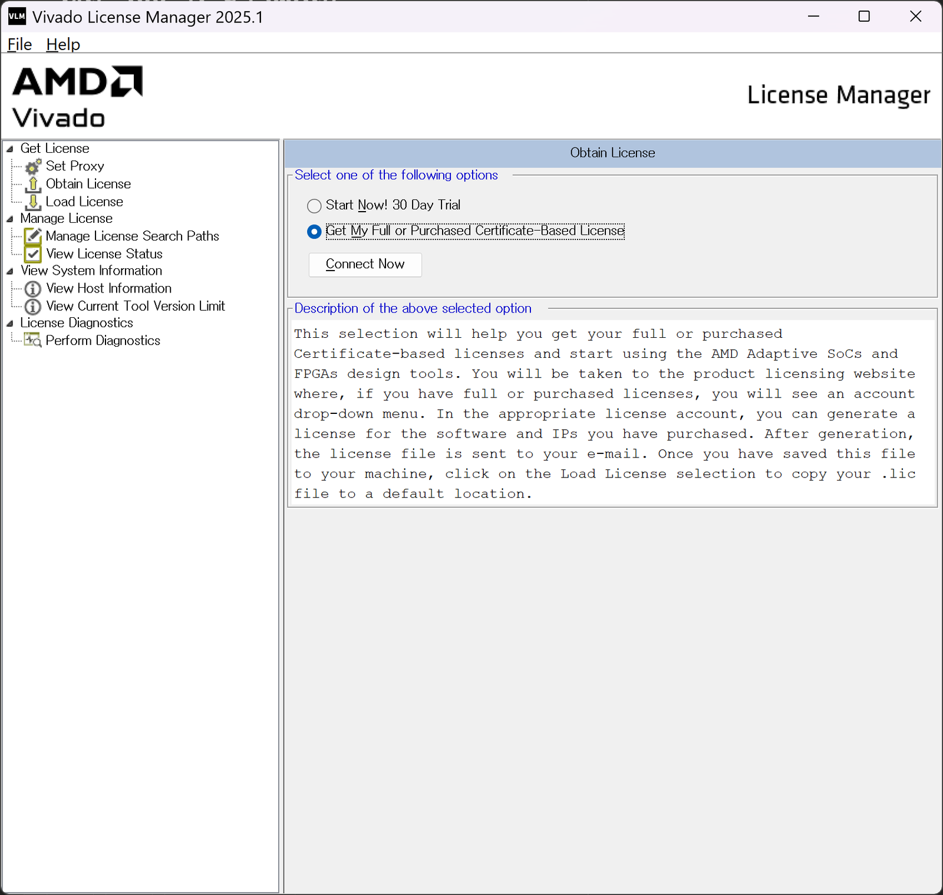Open the Help menu
Image resolution: width=943 pixels, height=895 pixels.
pos(63,44)
